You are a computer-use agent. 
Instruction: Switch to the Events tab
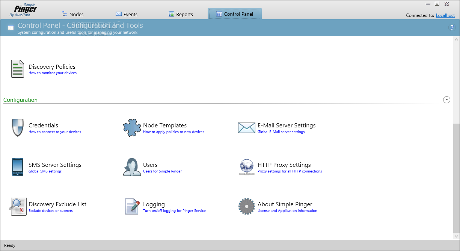[x=127, y=14]
